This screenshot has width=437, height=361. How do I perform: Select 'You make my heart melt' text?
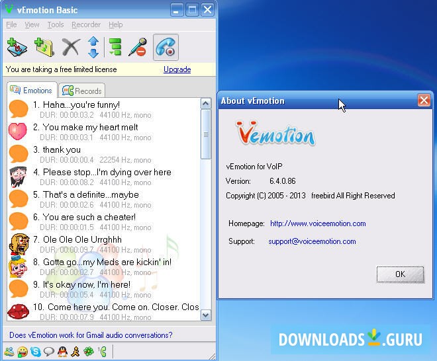(x=90, y=127)
